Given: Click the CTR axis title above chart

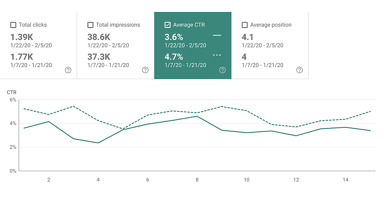Looking at the screenshot, I should (x=12, y=92).
